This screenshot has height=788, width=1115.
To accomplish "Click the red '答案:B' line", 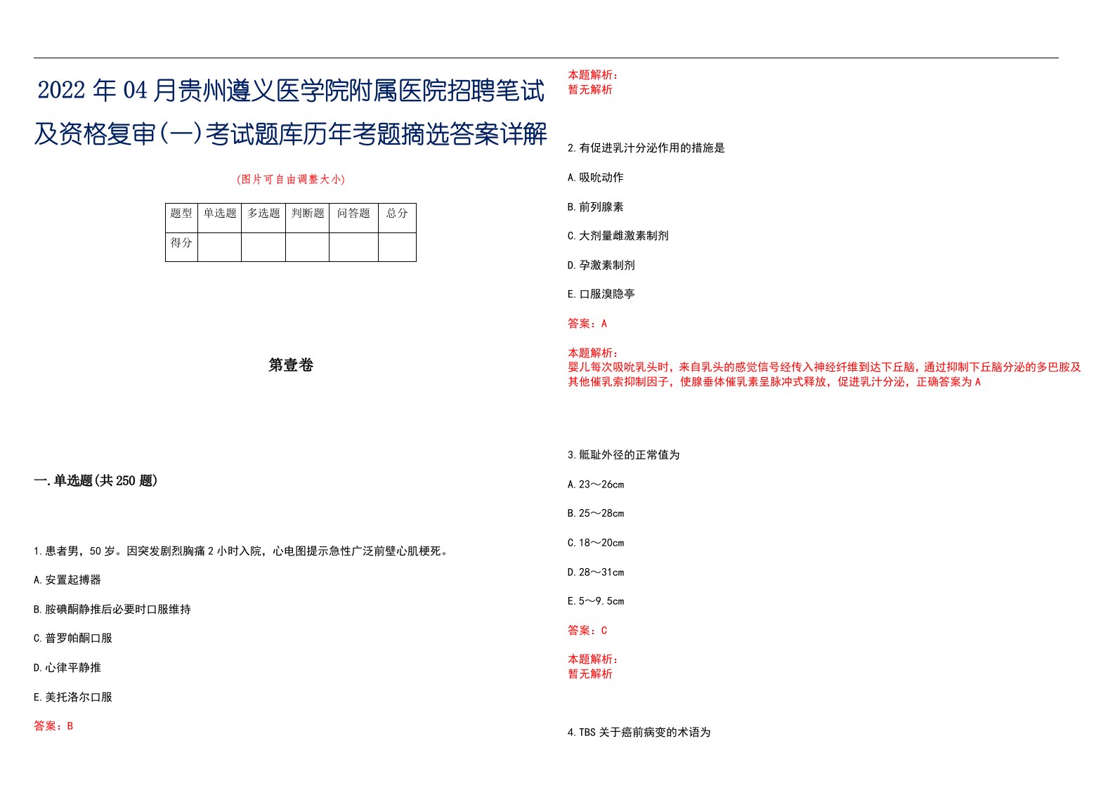I will [x=53, y=726].
